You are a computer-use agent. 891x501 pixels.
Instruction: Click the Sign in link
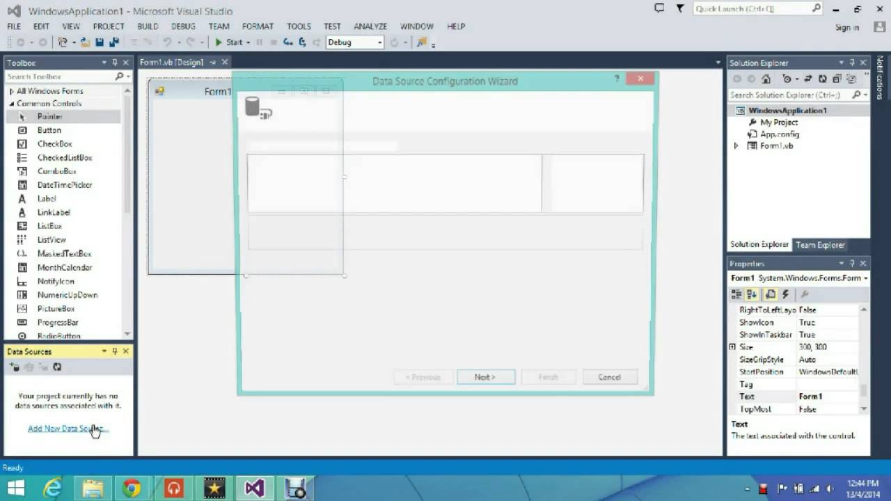coord(847,28)
